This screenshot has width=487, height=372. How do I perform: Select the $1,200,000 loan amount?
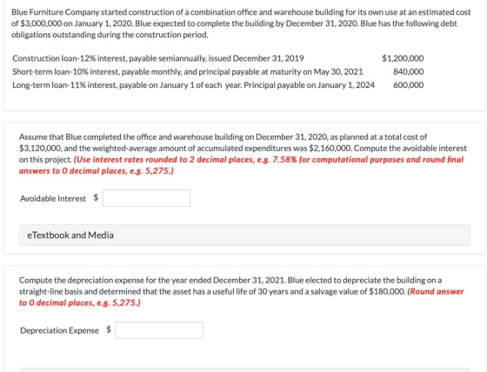(403, 58)
